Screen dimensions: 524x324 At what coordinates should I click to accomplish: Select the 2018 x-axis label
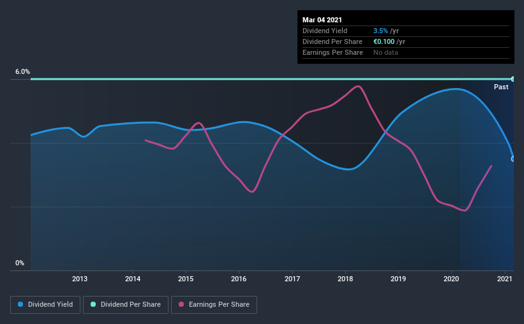coord(345,279)
